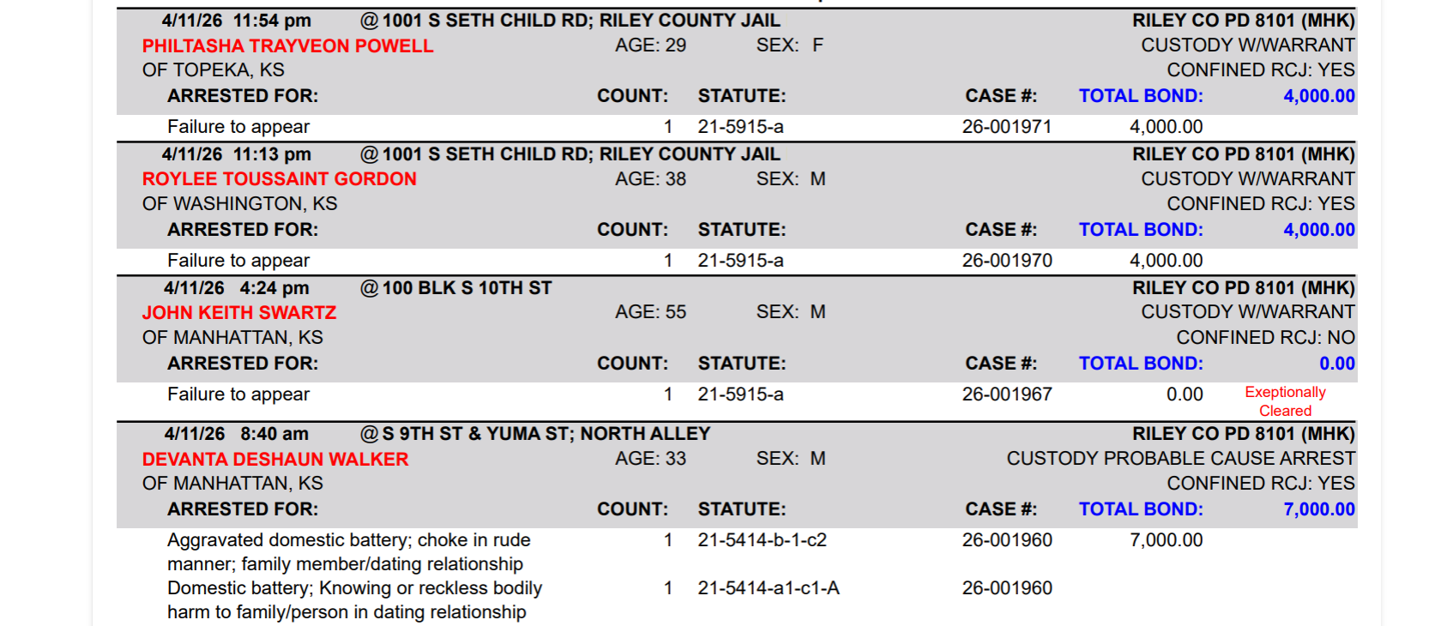Image resolution: width=1429 pixels, height=626 pixels.
Task: Click the OF WASHINGTON, KS residence line
Action: point(239,204)
